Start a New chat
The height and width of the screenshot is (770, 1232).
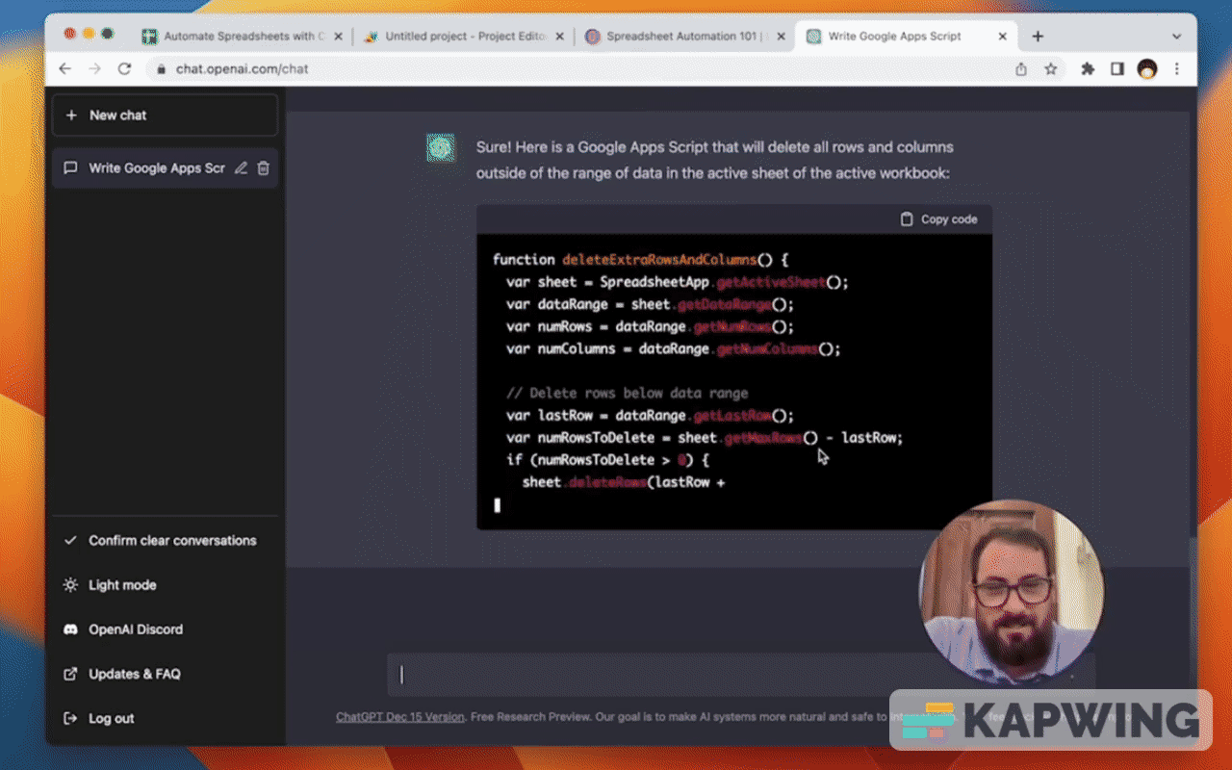click(x=166, y=115)
